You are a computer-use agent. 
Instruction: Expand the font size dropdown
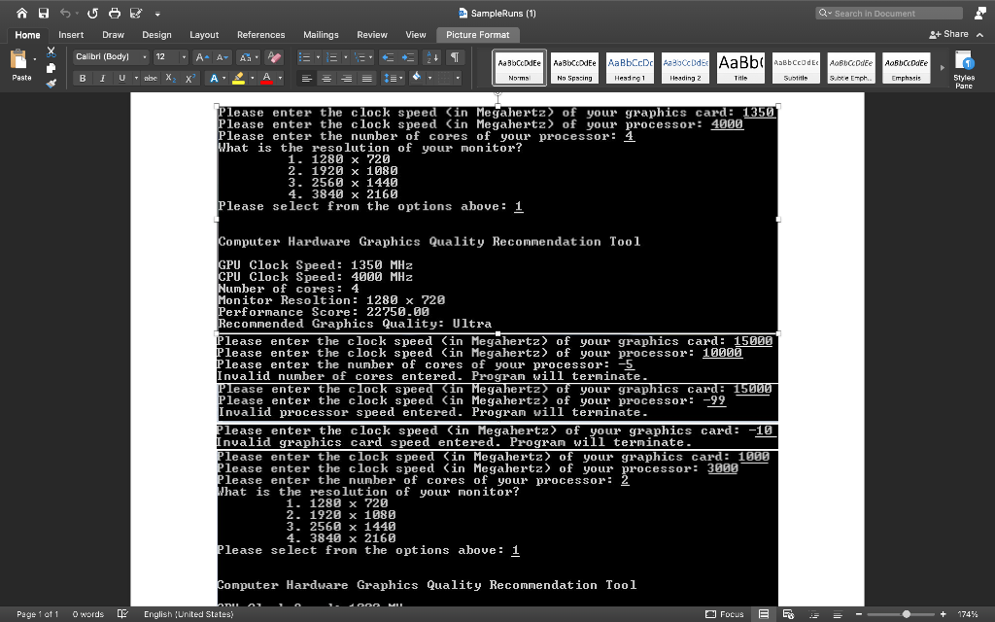coord(184,57)
